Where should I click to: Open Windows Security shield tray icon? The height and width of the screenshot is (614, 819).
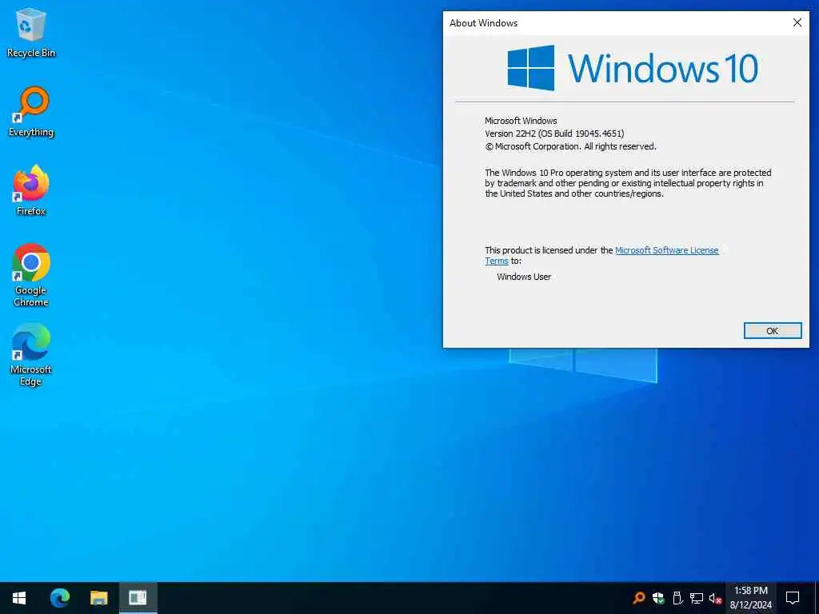(x=658, y=598)
